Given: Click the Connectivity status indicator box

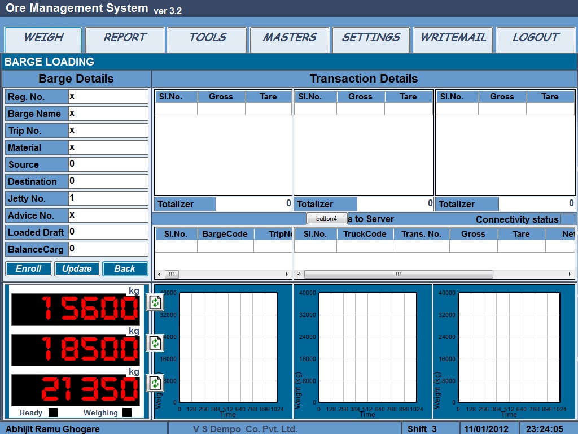Looking at the screenshot, I should (567, 219).
